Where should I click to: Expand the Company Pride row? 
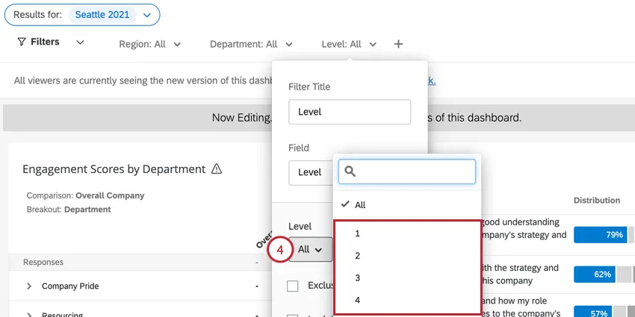30,286
